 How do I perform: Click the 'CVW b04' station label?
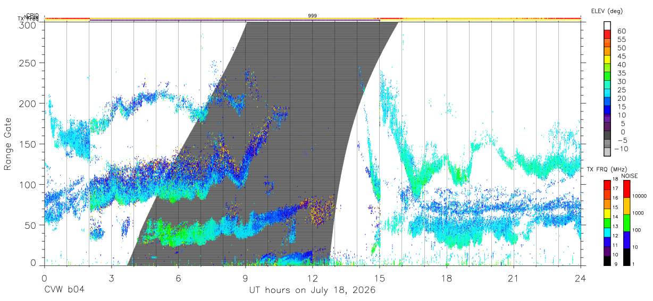coord(64,290)
